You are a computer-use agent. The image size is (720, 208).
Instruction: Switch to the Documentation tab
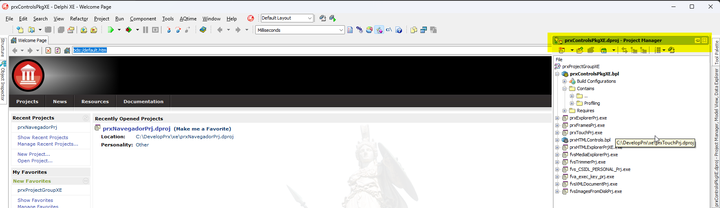(x=144, y=102)
